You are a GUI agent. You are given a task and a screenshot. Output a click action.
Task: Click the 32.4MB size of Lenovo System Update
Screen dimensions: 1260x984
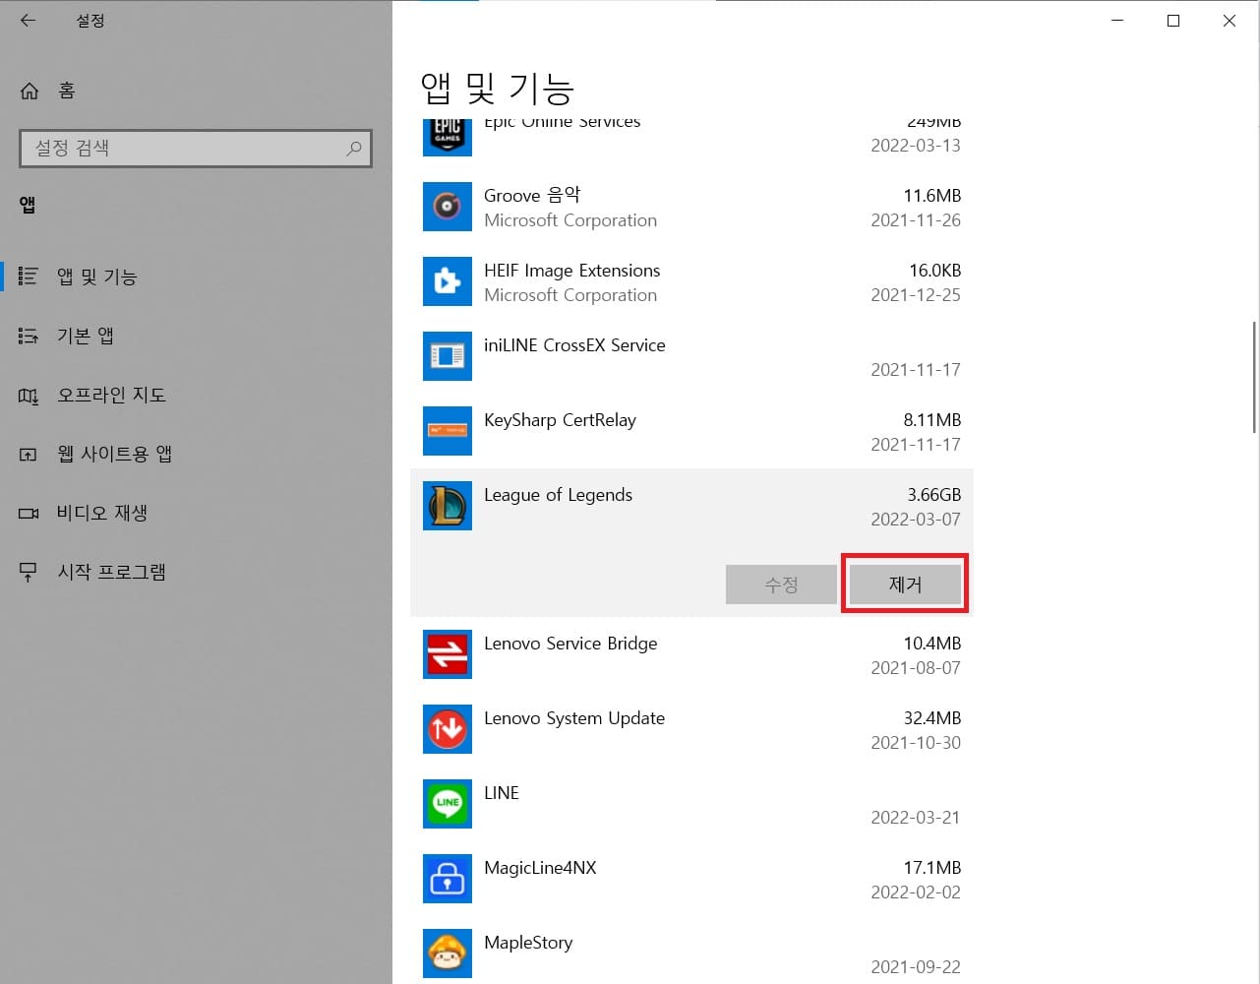[x=931, y=718]
